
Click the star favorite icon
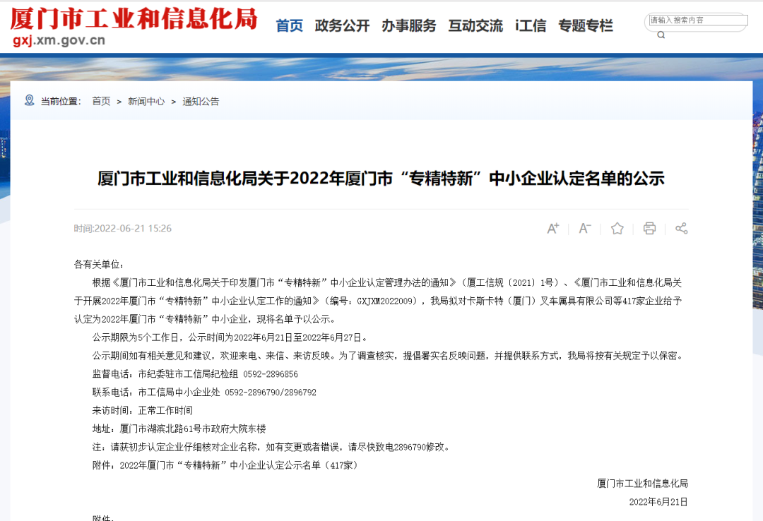(x=617, y=228)
